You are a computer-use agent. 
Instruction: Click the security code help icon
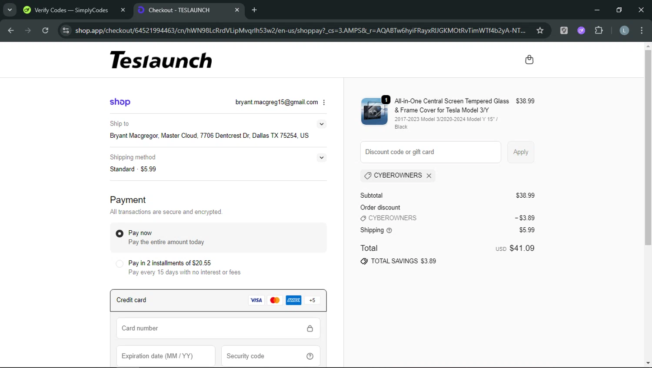[310, 356]
